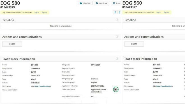Click filing number 018443379 value
Screen dimensions: 185x104
[x=35, y=68]
